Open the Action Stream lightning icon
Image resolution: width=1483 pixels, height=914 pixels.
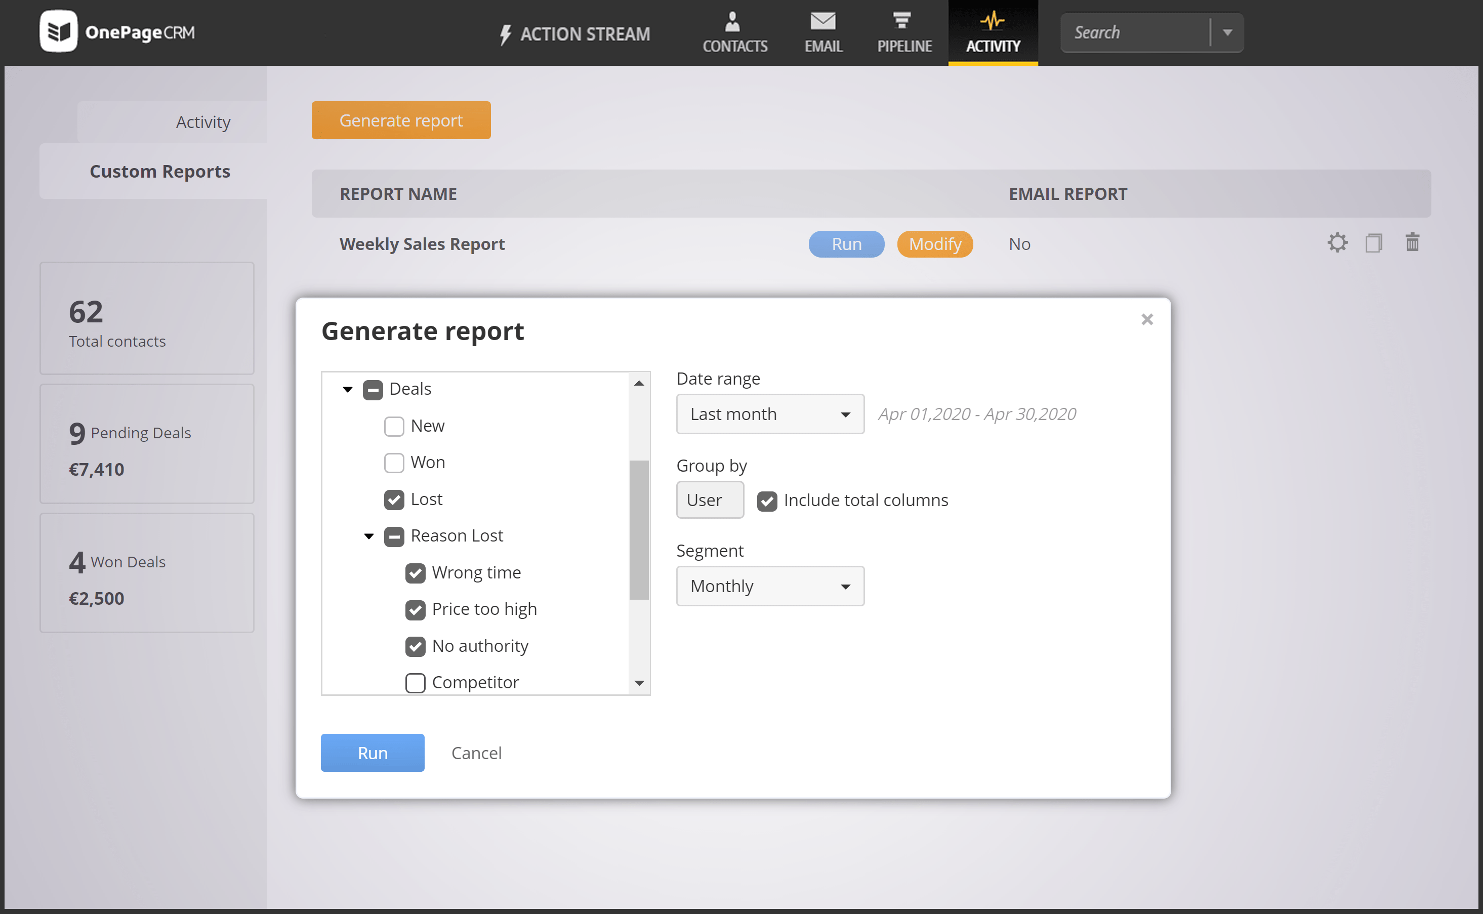click(x=506, y=34)
